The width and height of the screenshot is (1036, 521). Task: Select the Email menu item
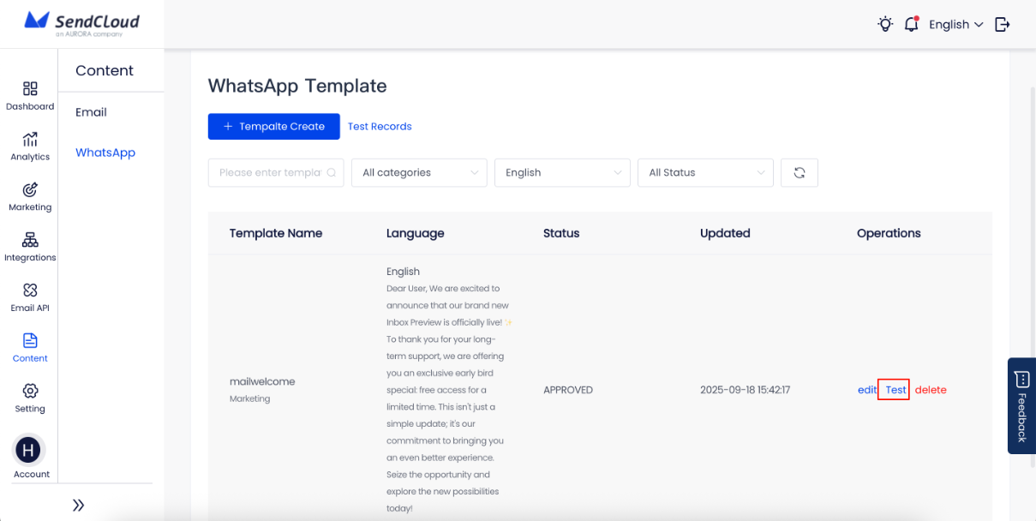coord(92,111)
